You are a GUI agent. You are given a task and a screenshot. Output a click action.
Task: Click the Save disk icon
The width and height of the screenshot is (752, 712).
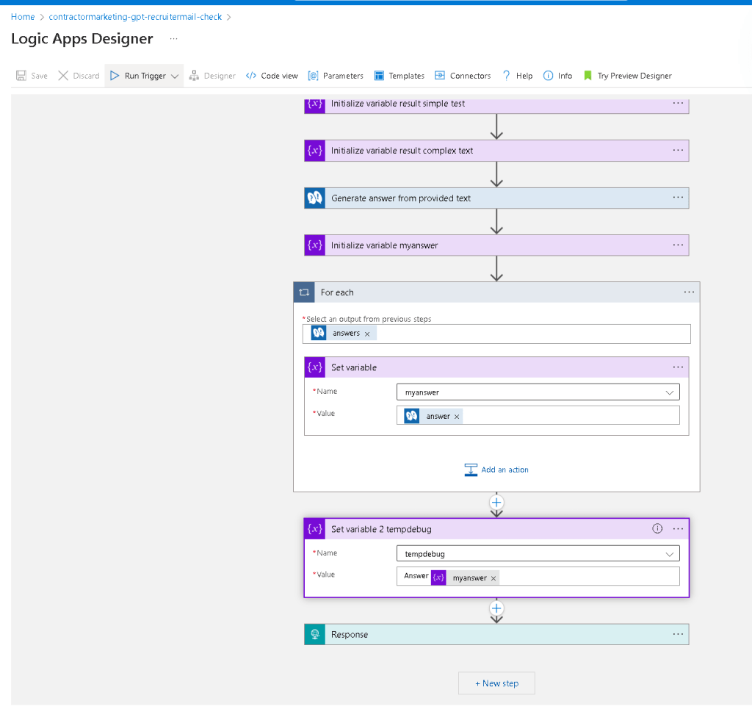click(21, 76)
